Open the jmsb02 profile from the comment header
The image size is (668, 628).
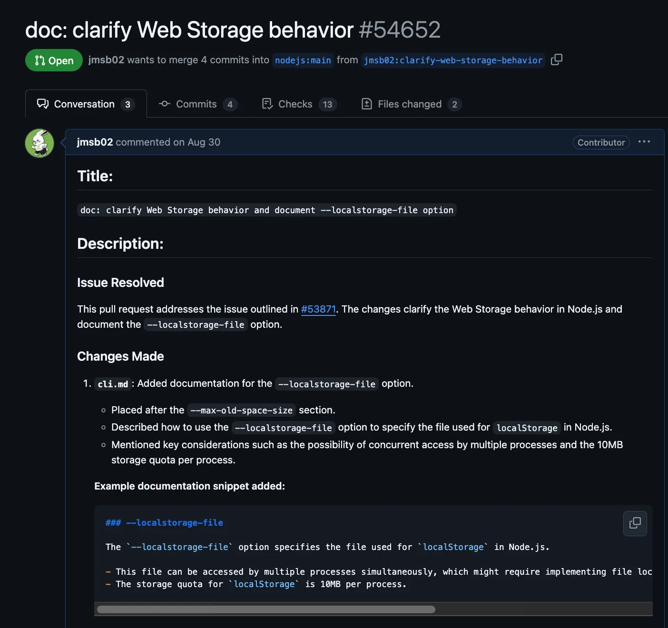(95, 142)
